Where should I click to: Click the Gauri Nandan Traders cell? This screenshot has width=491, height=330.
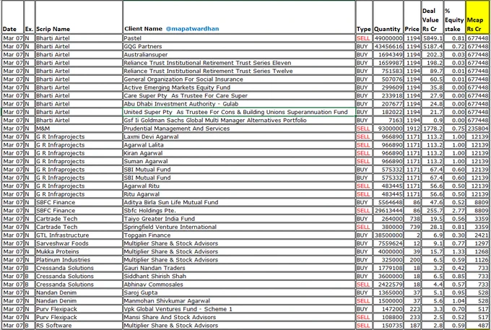point(239,268)
